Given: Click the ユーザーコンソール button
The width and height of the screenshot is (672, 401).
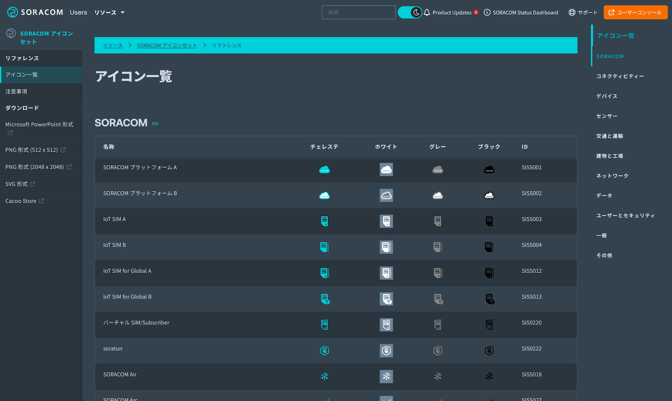Looking at the screenshot, I should [635, 13].
